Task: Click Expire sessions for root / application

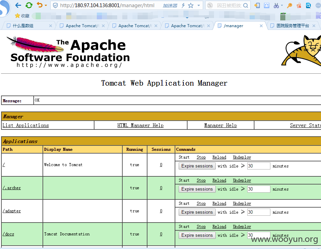Action: tap(197, 166)
